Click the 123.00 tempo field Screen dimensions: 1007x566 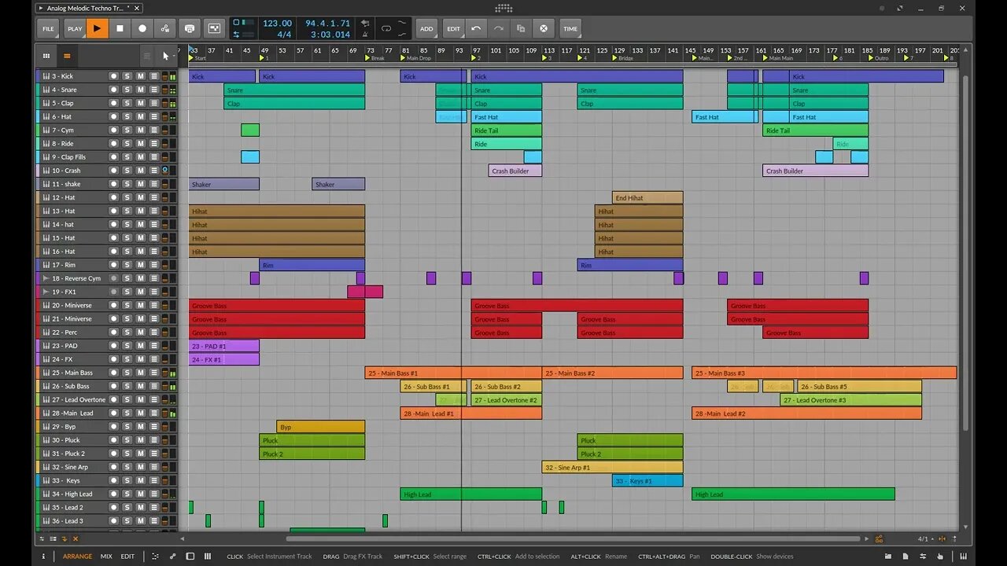point(277,24)
